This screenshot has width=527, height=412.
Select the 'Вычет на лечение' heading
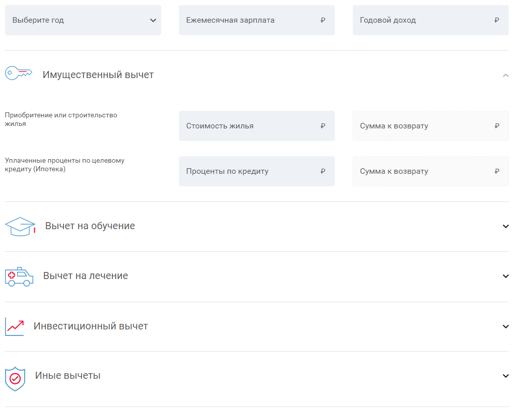86,276
